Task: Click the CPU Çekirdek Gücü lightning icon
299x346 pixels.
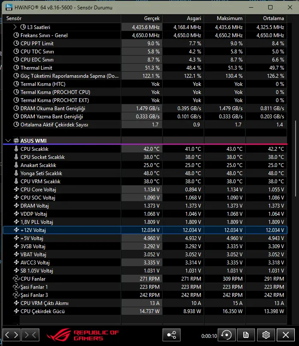Action: point(16,311)
